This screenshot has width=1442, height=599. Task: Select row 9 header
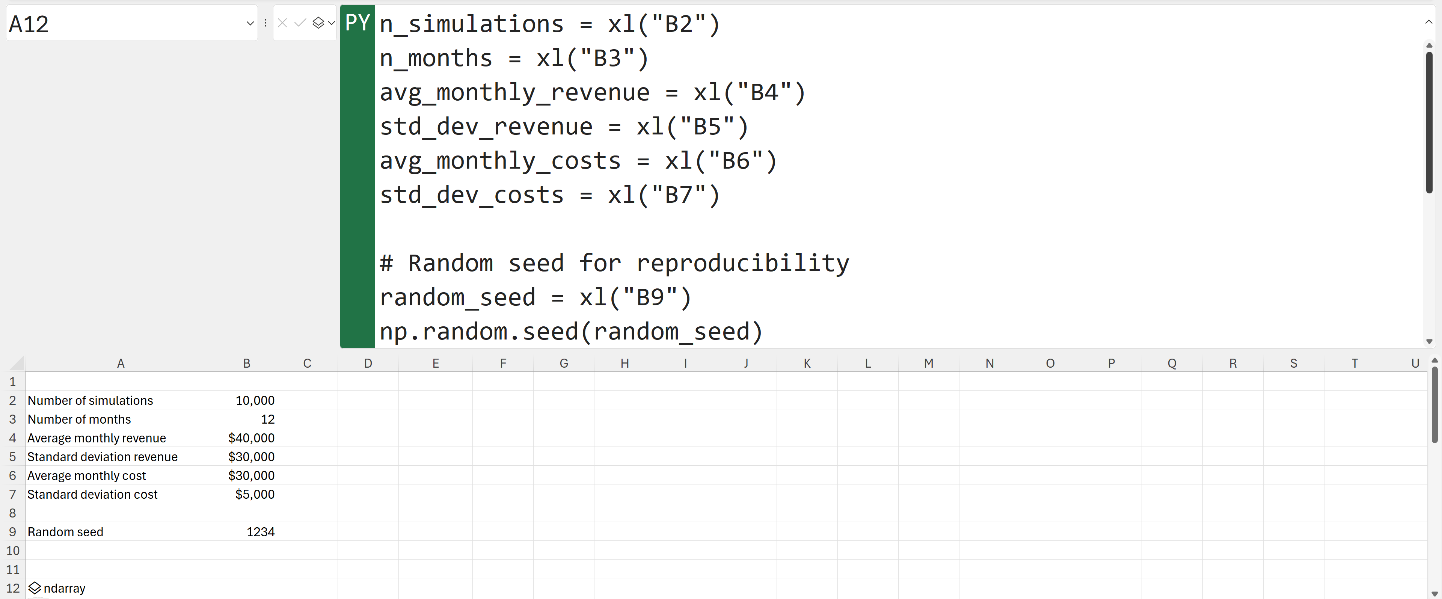12,532
